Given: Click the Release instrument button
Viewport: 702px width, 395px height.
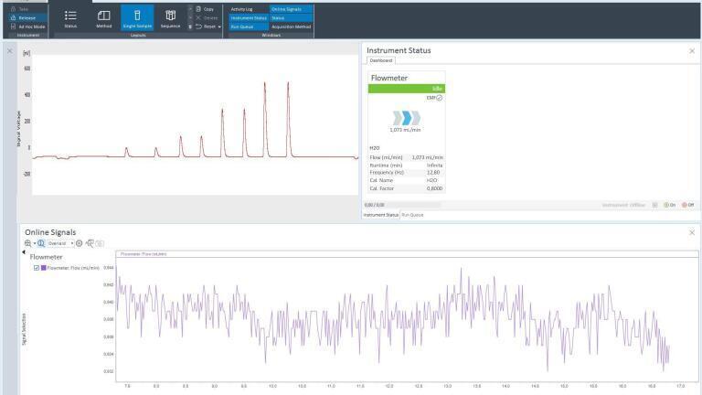Looking at the screenshot, I should [27, 18].
